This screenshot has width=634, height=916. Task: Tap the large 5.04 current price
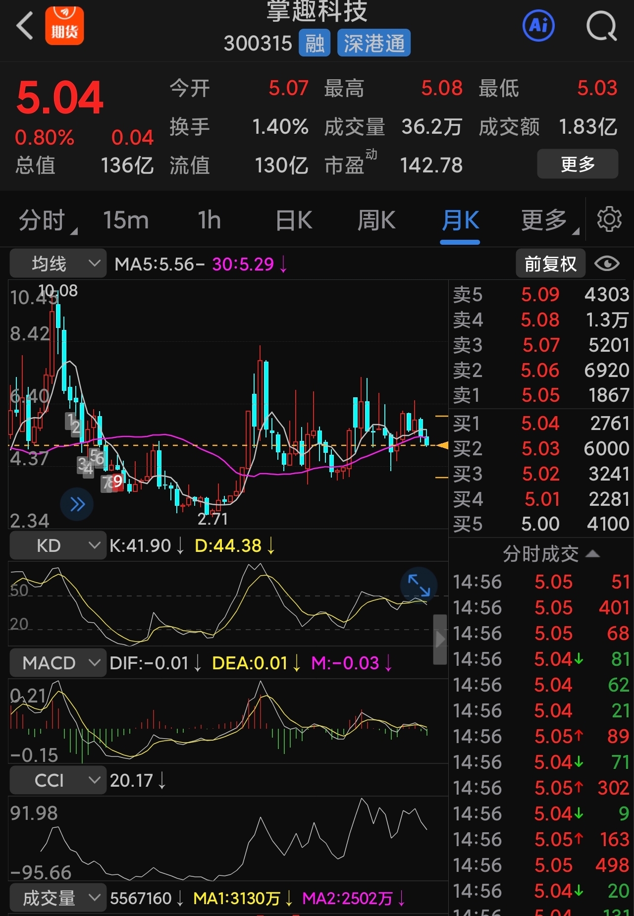(x=60, y=97)
